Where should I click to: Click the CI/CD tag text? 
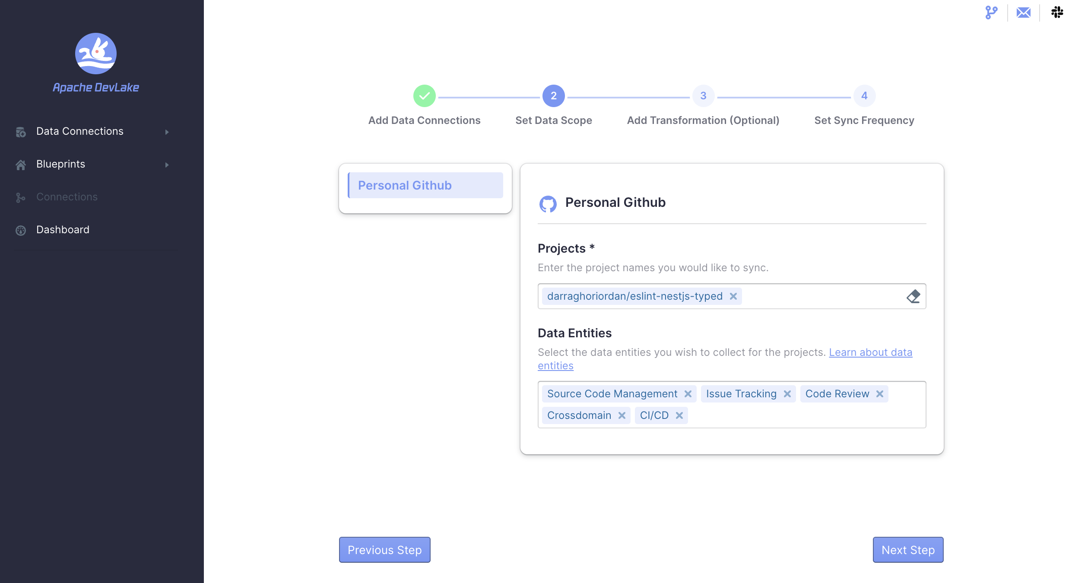click(654, 415)
